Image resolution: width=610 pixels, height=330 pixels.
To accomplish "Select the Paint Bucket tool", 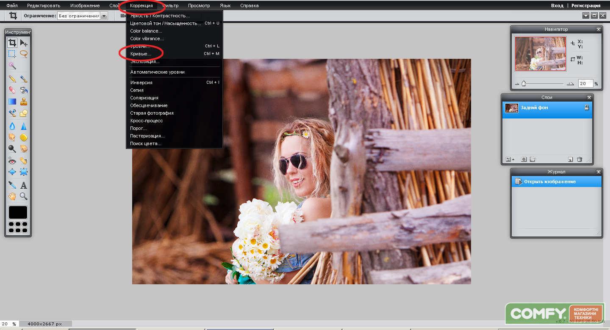I will [x=24, y=90].
